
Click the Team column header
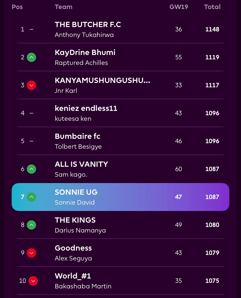tap(63, 7)
